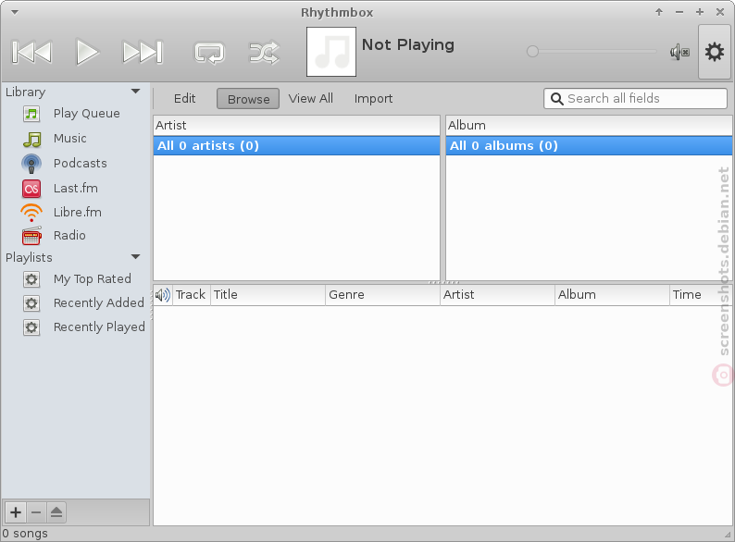Screen dimensions: 735x542
Task: Open the Radio icon
Action: point(31,236)
